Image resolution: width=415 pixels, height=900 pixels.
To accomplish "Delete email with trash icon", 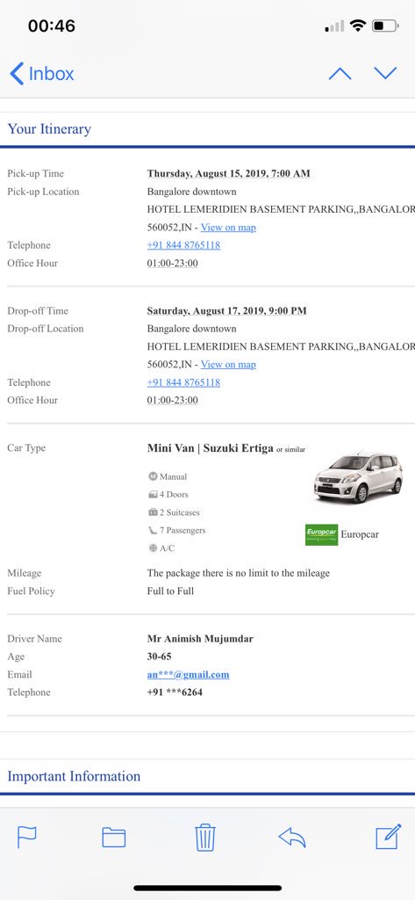I will (204, 837).
